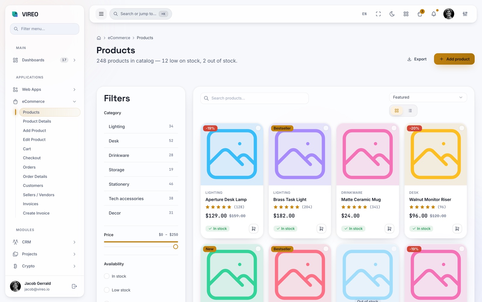Expand Web Apps menu chevron
The width and height of the screenshot is (482, 302).
click(x=74, y=90)
